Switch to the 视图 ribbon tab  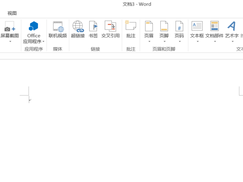click(x=12, y=13)
